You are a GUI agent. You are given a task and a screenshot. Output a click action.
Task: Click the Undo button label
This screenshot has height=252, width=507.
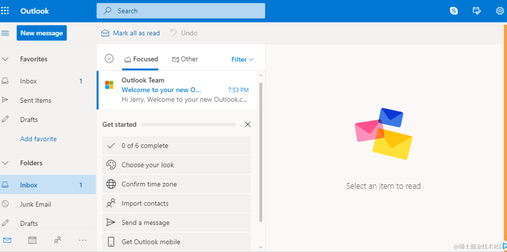coord(189,33)
